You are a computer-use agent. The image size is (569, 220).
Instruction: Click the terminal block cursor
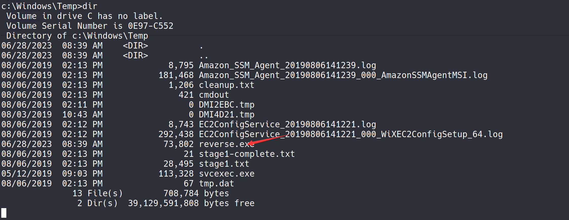pos(4,213)
